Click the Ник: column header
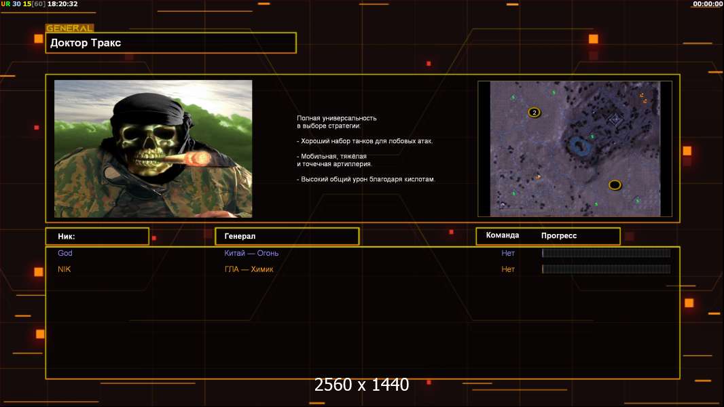This screenshot has height=407, width=724. [96, 236]
